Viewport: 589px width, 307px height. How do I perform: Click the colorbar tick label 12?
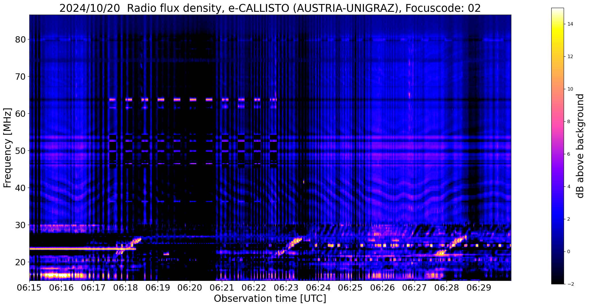click(x=570, y=57)
